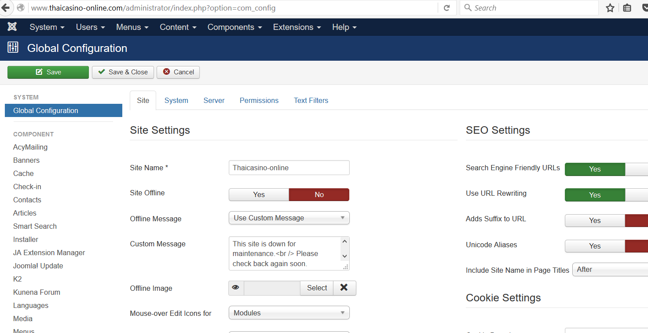The height and width of the screenshot is (333, 648).
Task: Open the Extensions menu
Action: tap(297, 27)
